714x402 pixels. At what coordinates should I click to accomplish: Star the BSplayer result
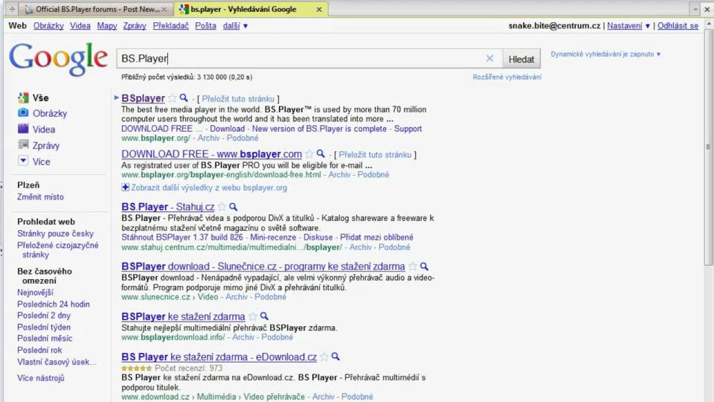tap(172, 98)
